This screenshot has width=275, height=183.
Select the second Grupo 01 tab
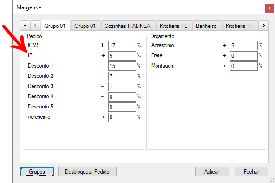click(x=85, y=26)
